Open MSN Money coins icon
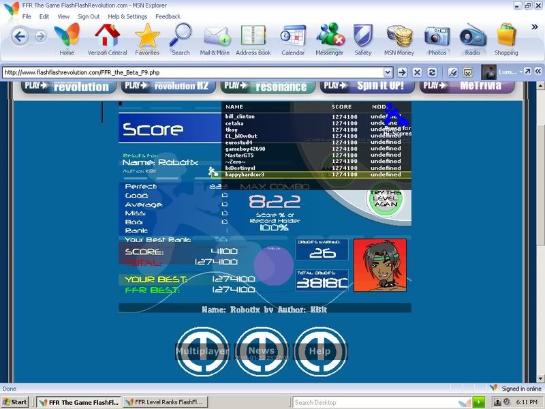545x409 pixels. 399,39
